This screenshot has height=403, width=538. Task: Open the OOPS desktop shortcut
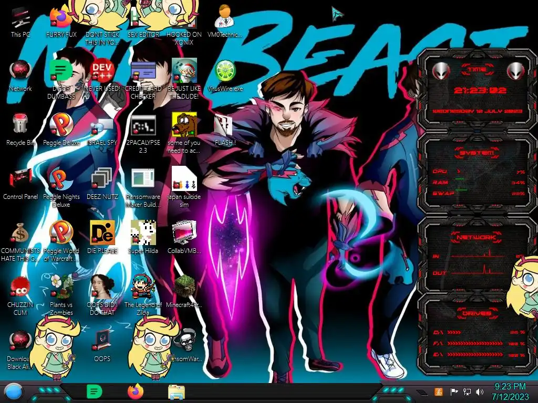(x=102, y=341)
